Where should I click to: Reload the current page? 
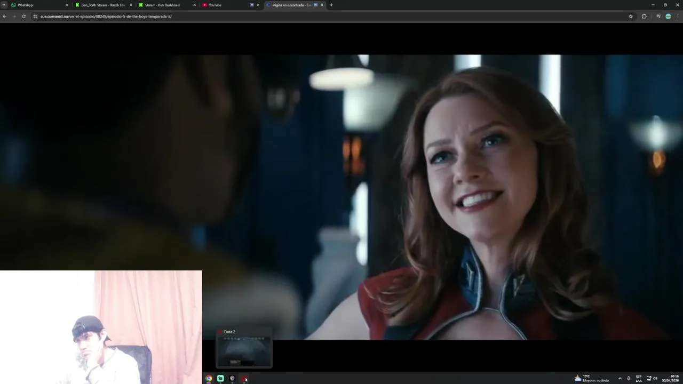pos(23,17)
